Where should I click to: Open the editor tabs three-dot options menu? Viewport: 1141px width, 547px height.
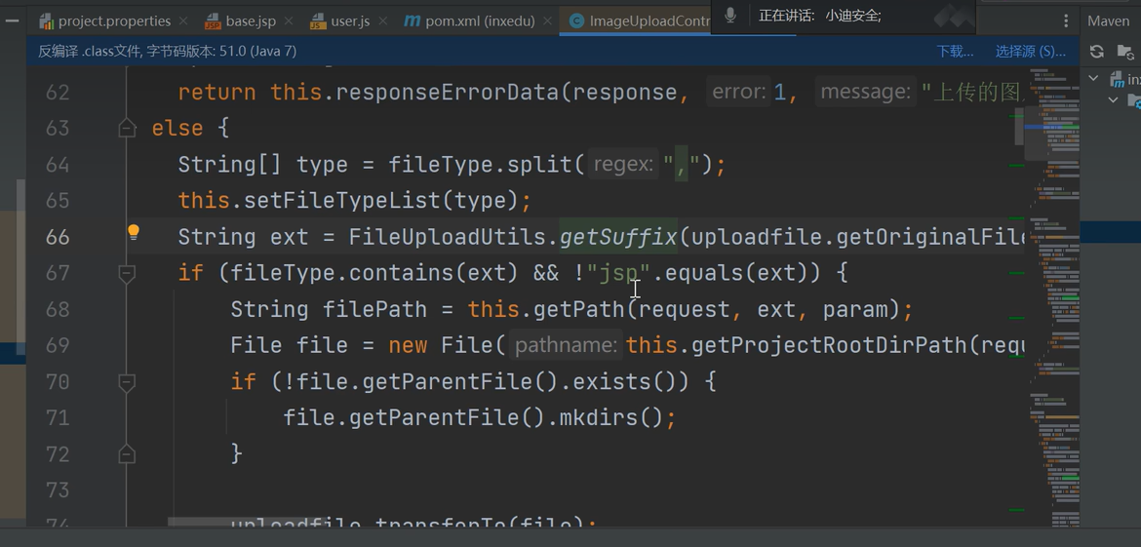coord(1066,20)
